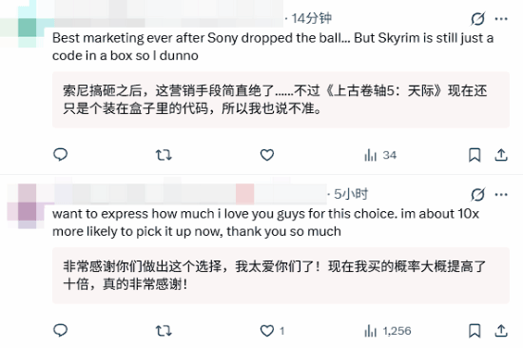Open Grok icon on the 5小时 tweet

(x=477, y=195)
